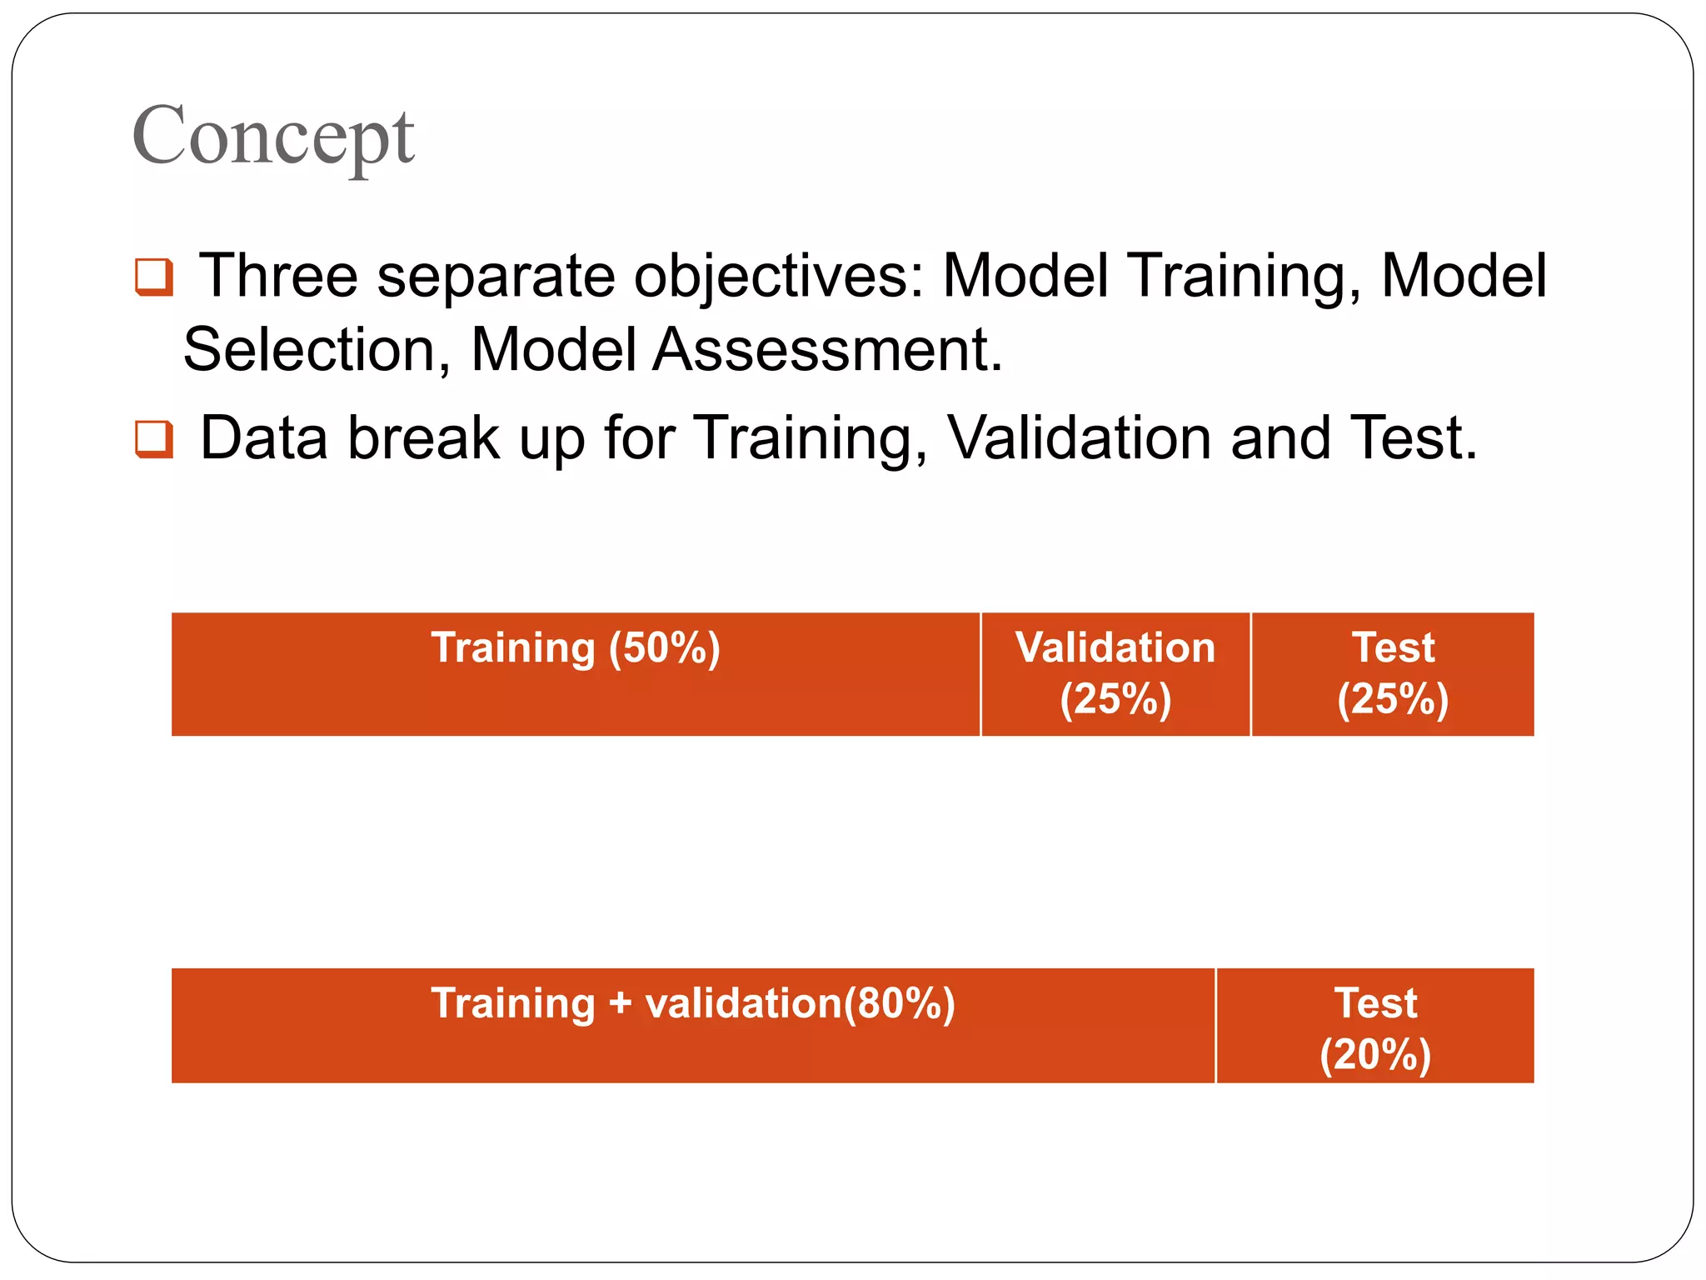Click the word "break" in second bullet

click(423, 438)
